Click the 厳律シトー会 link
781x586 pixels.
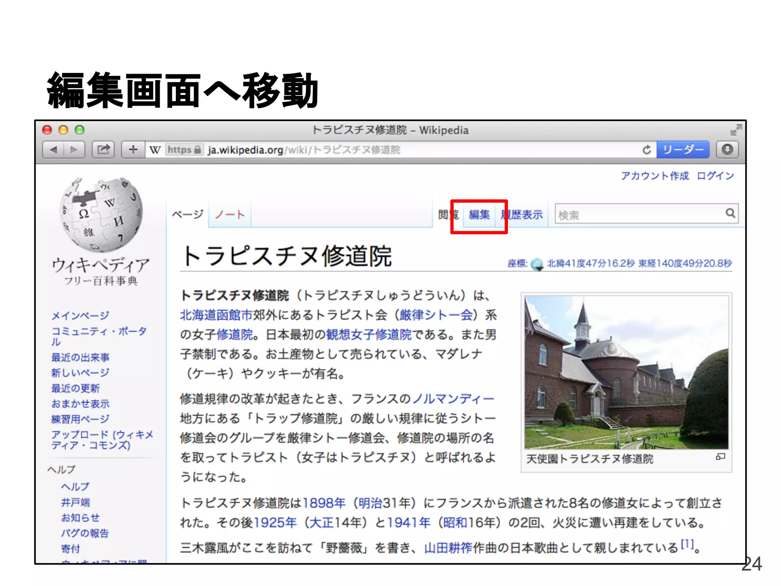pos(436,315)
